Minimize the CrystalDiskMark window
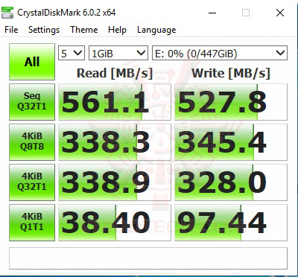The height and width of the screenshot is (277, 298). (212, 13)
